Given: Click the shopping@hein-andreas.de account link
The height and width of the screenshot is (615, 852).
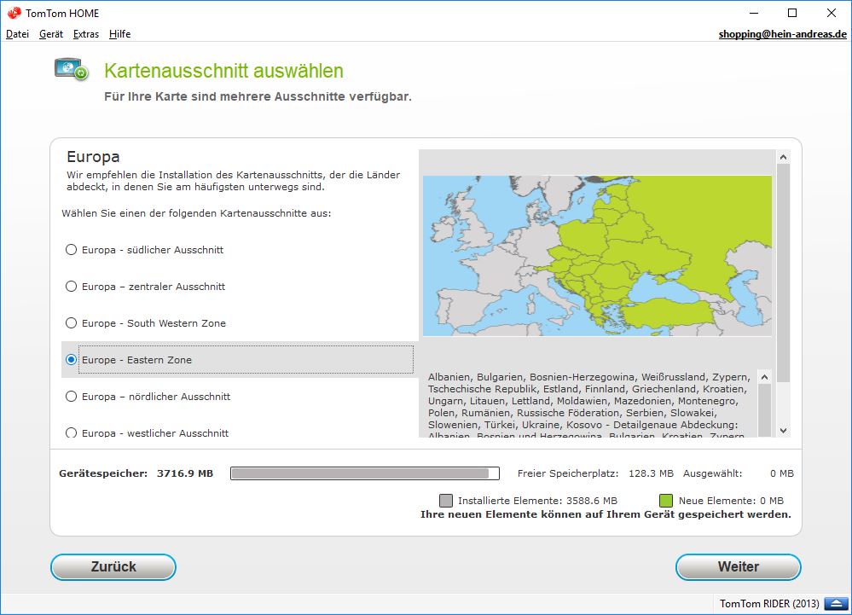Looking at the screenshot, I should [x=782, y=34].
